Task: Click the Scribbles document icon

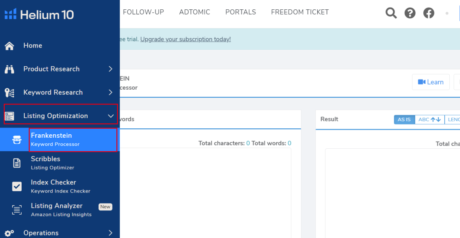Action: (x=17, y=163)
